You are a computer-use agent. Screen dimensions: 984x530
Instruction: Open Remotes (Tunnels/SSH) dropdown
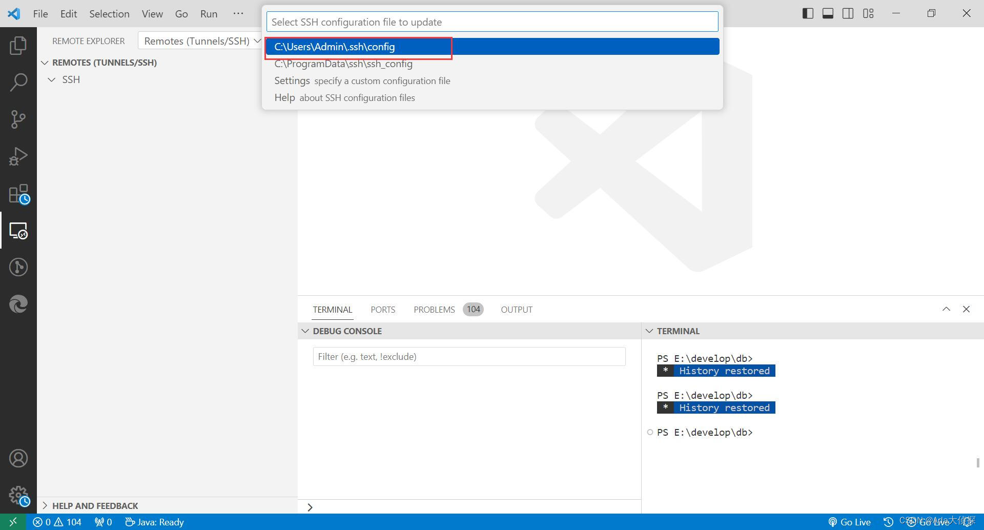(x=200, y=41)
